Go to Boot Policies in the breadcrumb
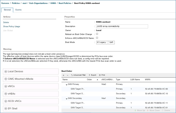176x113 pixels. tap(65, 3)
